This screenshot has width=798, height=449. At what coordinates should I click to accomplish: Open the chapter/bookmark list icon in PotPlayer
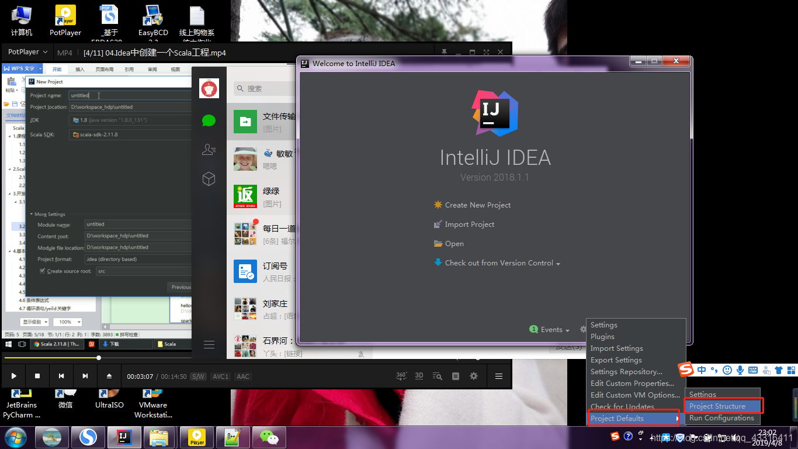tap(456, 376)
